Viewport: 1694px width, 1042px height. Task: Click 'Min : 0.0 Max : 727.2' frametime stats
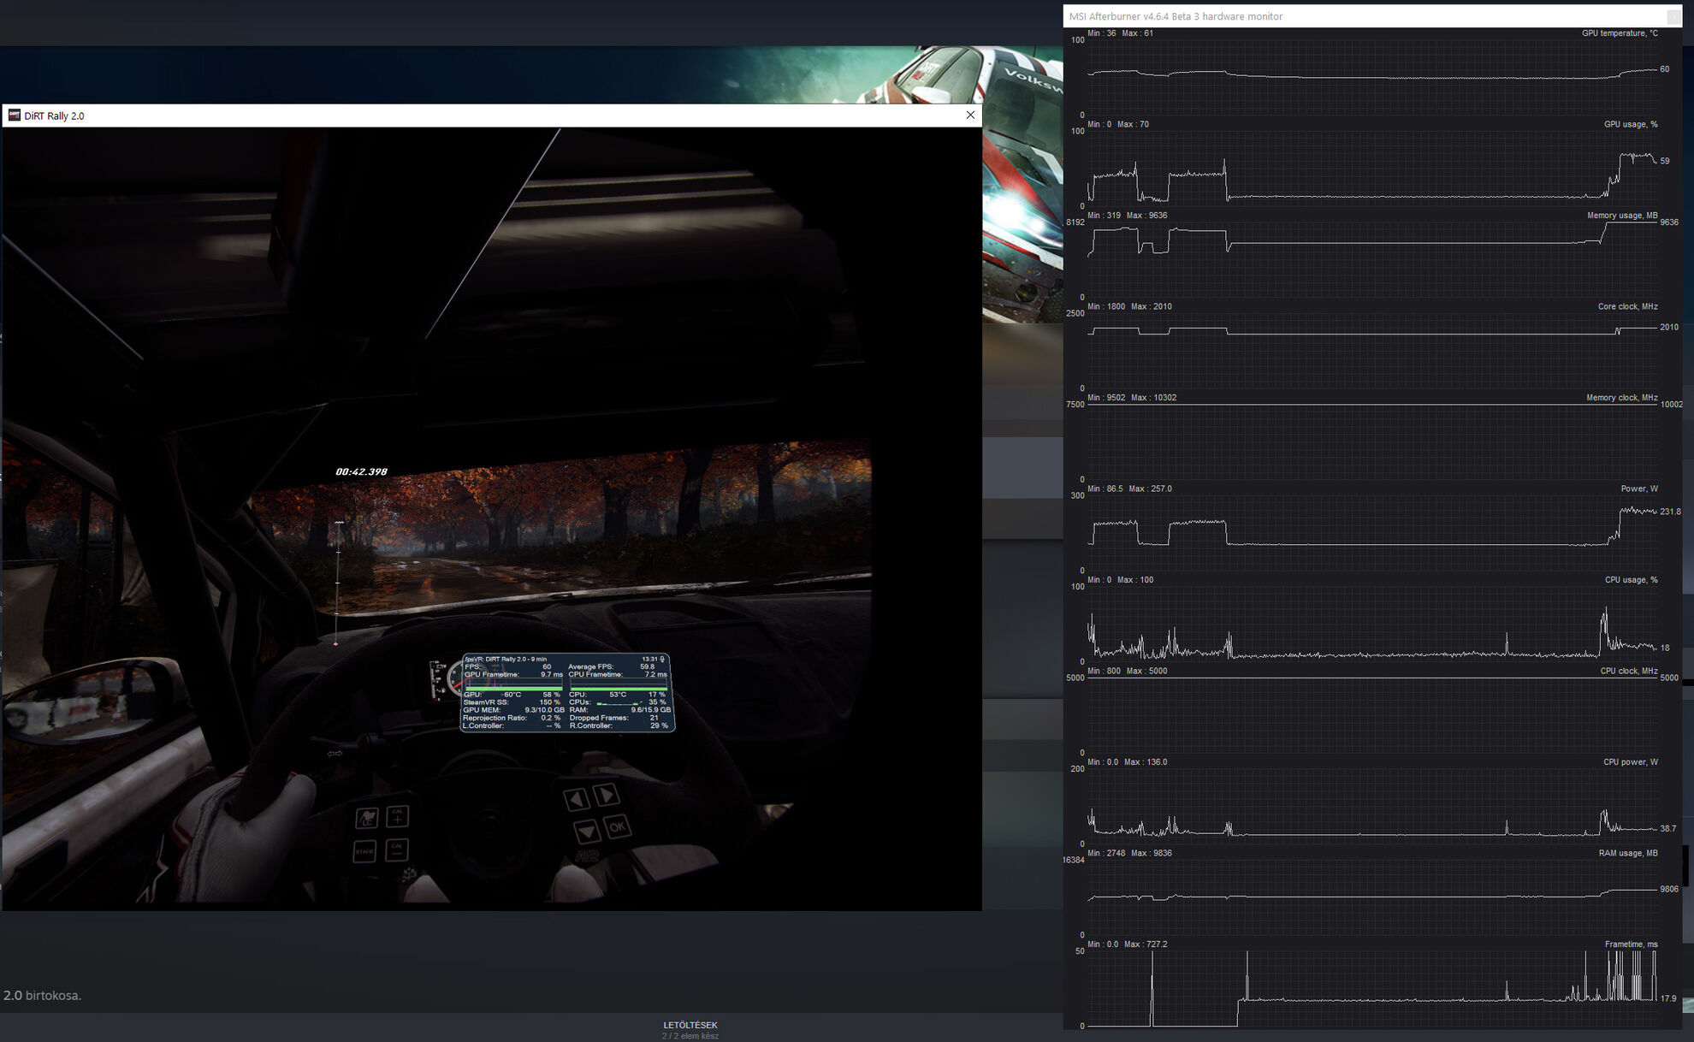[1127, 944]
